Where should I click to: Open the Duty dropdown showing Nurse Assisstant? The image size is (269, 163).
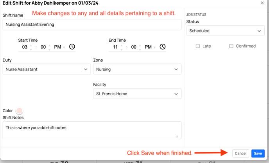pos(47,69)
